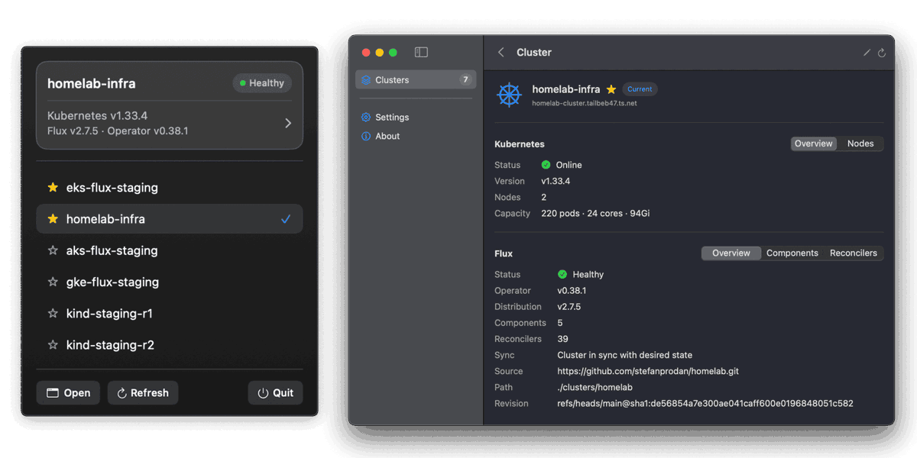Screen dimensions: 917x458
Task: Toggle favorite star for gke-flux-staging
Action: pyautogui.click(x=53, y=282)
